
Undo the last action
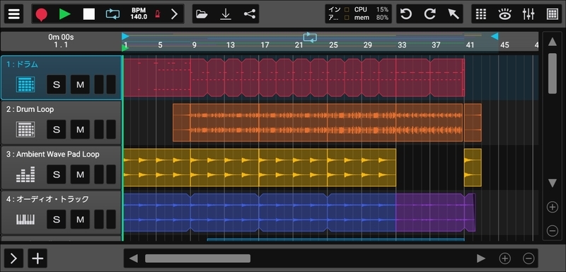tap(406, 14)
